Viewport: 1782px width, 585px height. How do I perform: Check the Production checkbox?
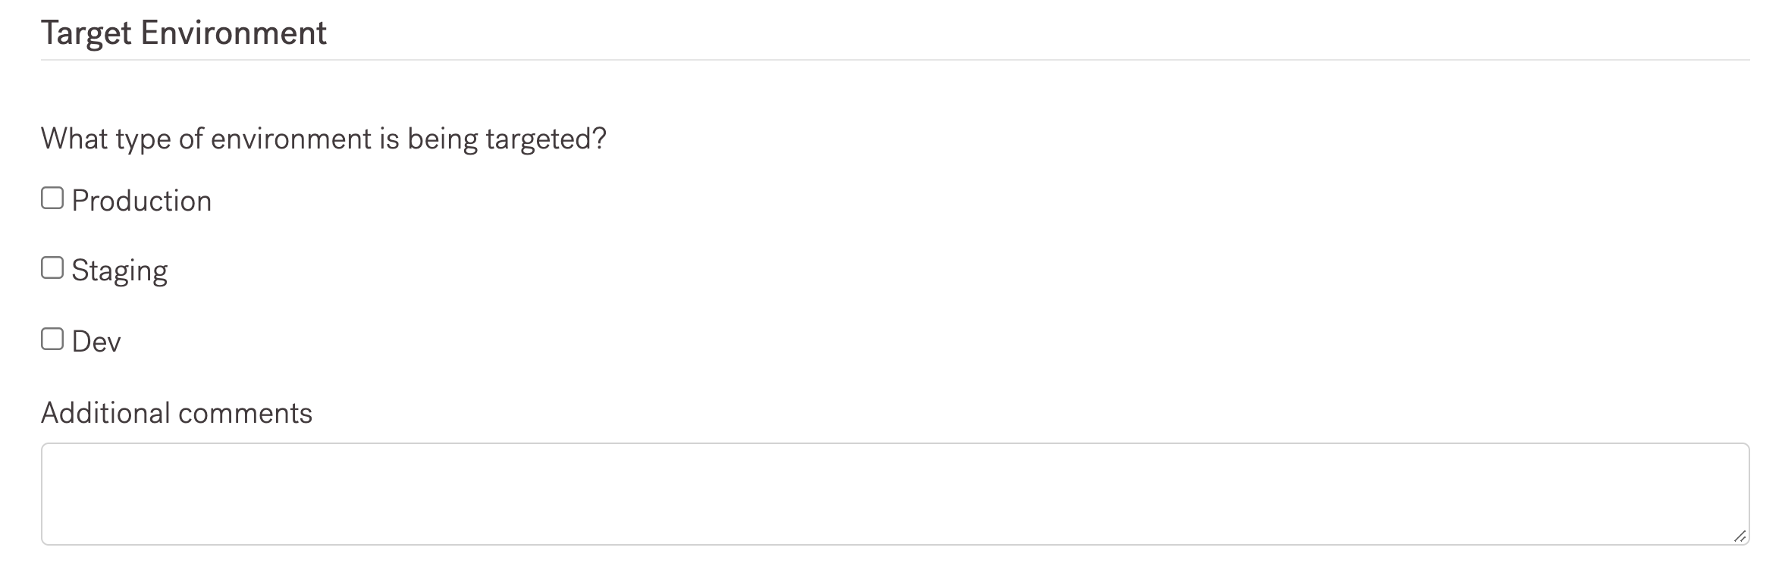pos(52,199)
